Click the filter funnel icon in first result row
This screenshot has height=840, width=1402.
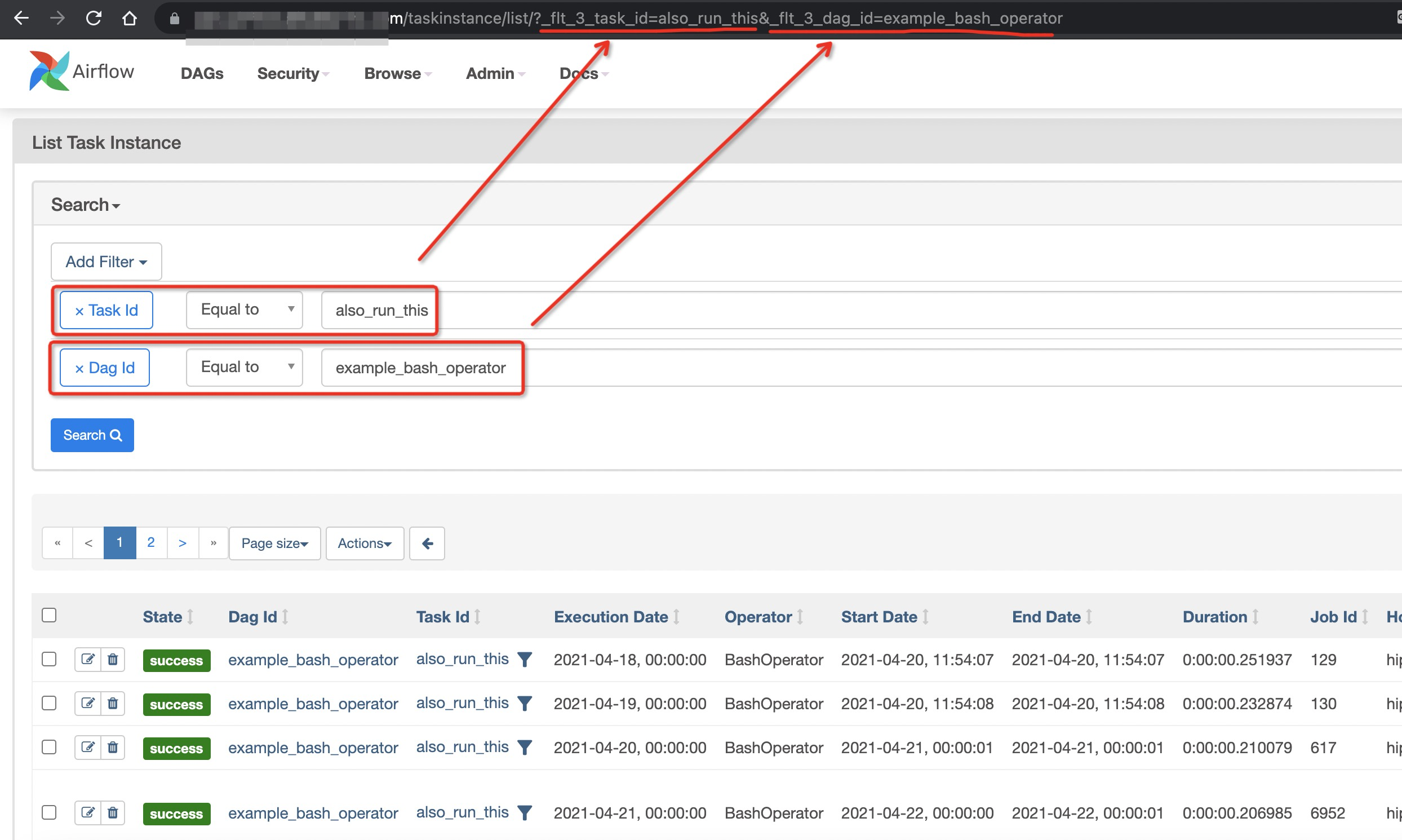[525, 660]
